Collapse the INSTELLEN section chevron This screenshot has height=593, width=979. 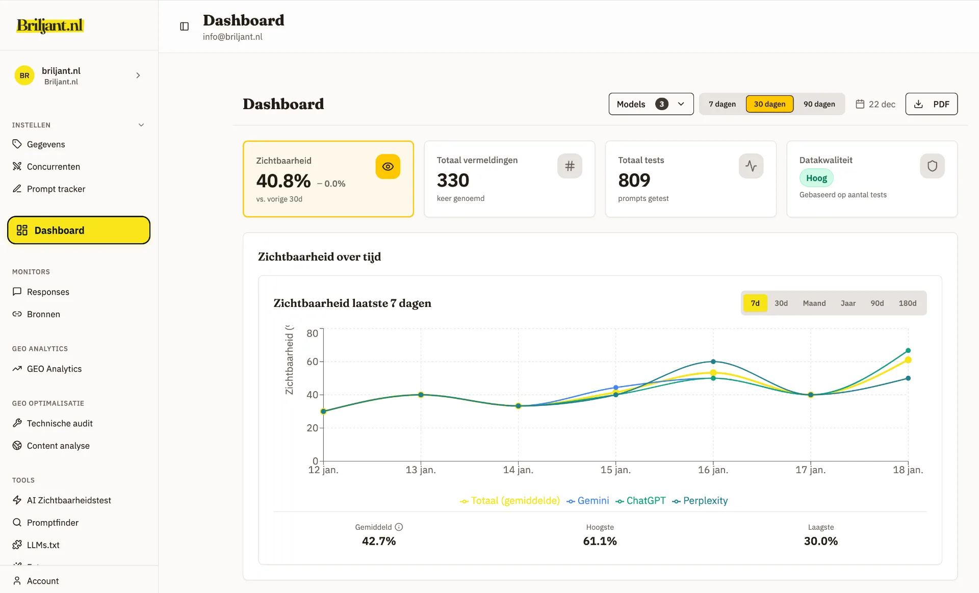pos(141,125)
